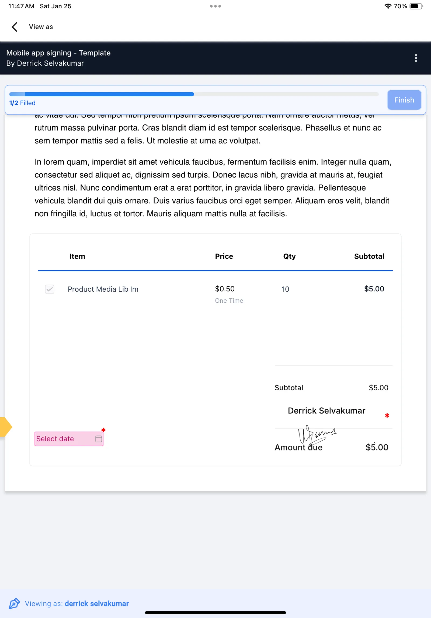This screenshot has height=618, width=431.
Task: Tap the Mobile app signing - Template title
Action: pyautogui.click(x=58, y=53)
